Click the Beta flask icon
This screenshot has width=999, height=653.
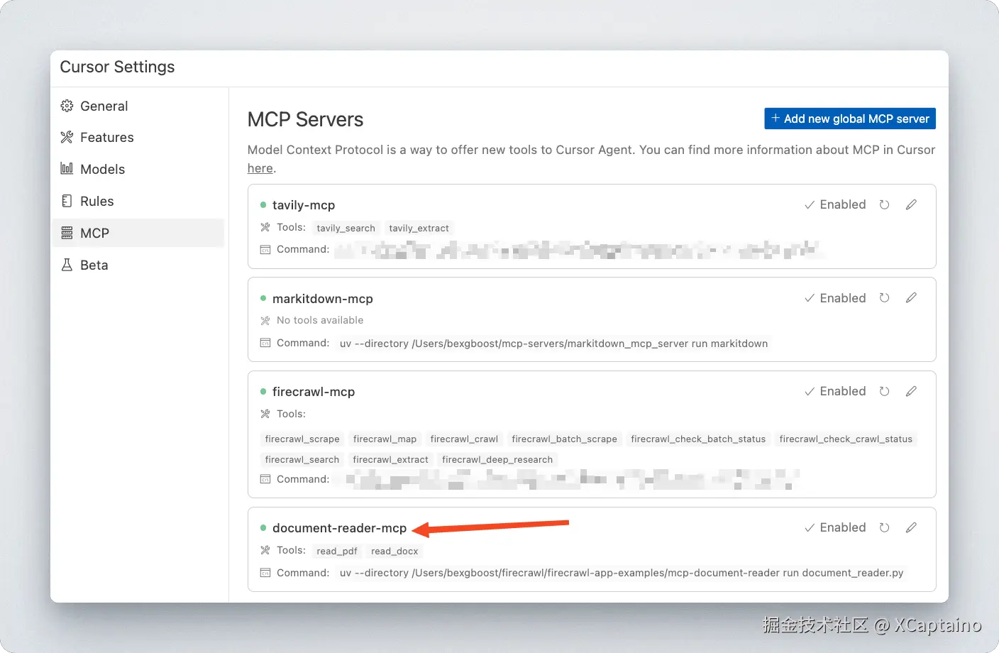coord(67,265)
